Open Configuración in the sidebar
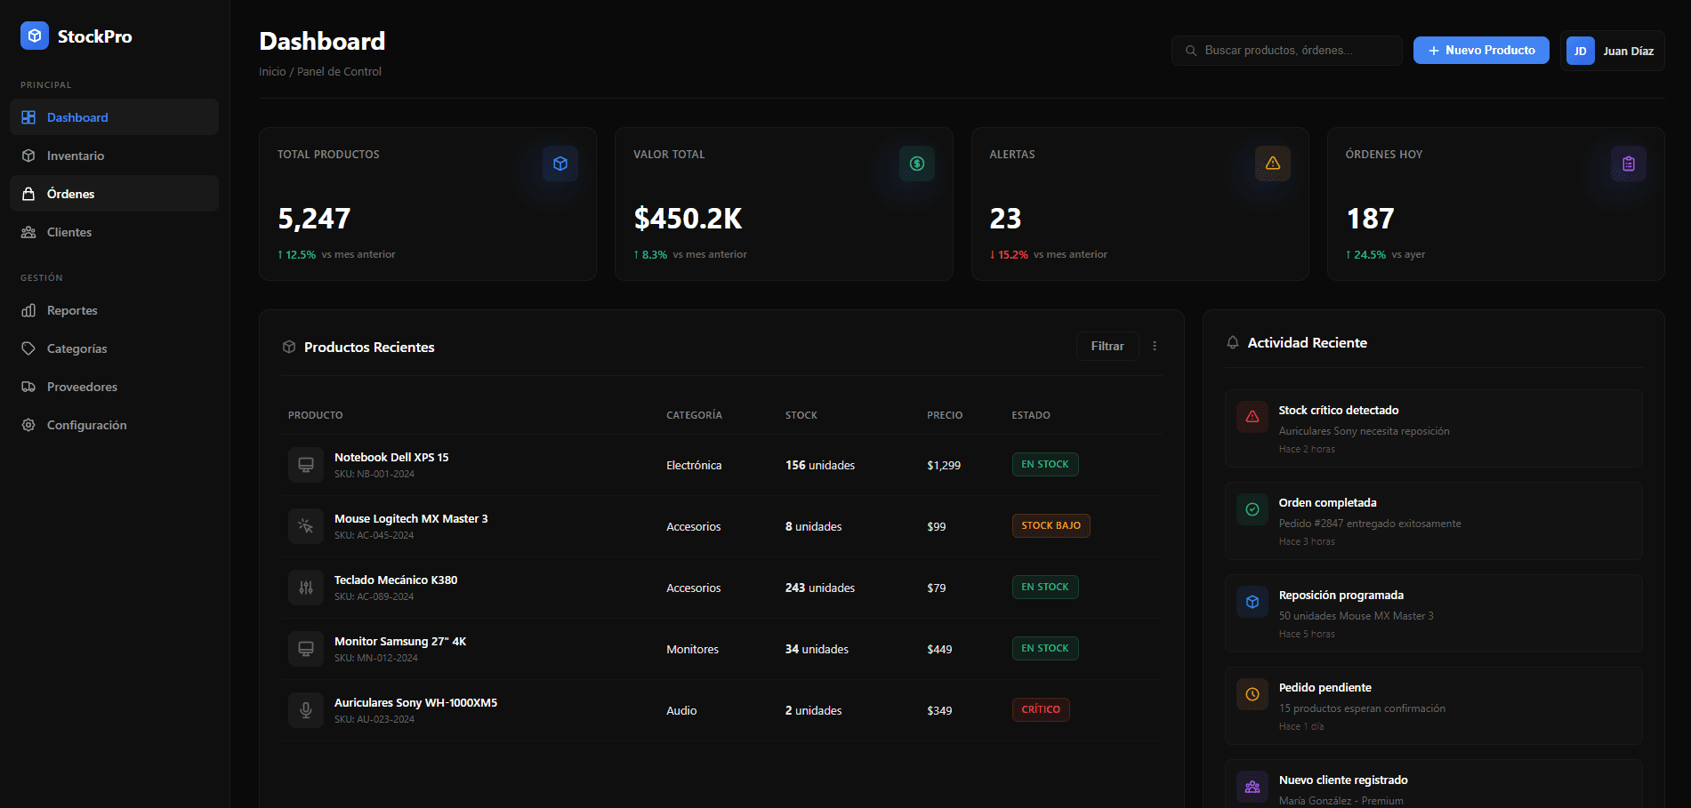1691x808 pixels. click(86, 425)
